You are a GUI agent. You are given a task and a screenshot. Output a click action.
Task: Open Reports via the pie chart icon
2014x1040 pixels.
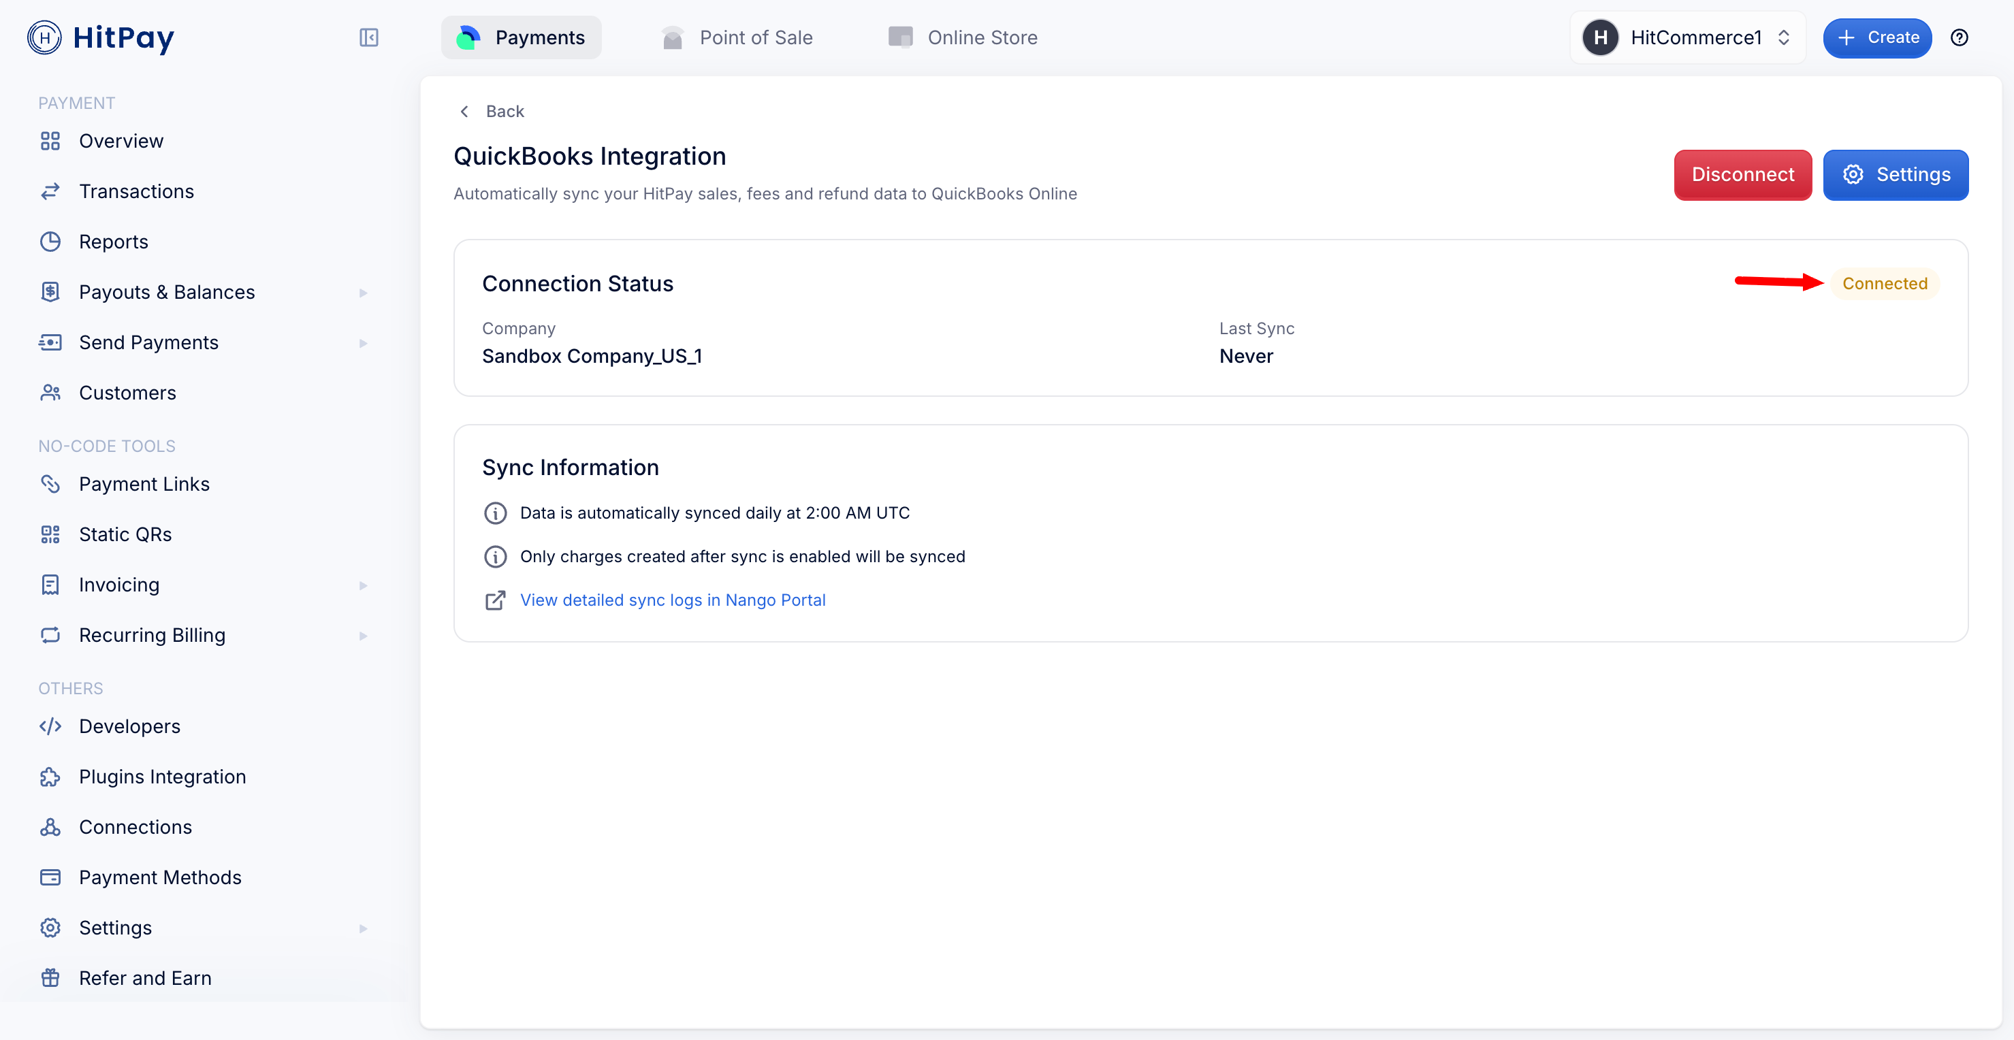(50, 242)
